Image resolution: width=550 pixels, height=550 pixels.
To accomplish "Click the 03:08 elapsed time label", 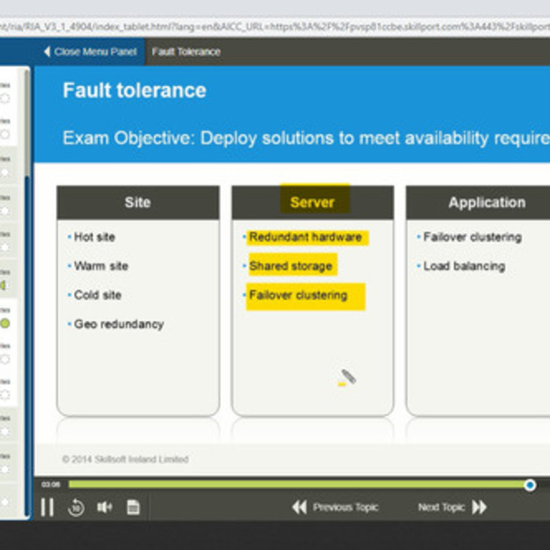I will 50,485.
